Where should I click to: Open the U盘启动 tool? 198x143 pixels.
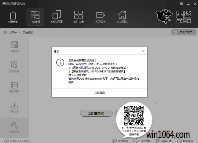click(x=13, y=17)
